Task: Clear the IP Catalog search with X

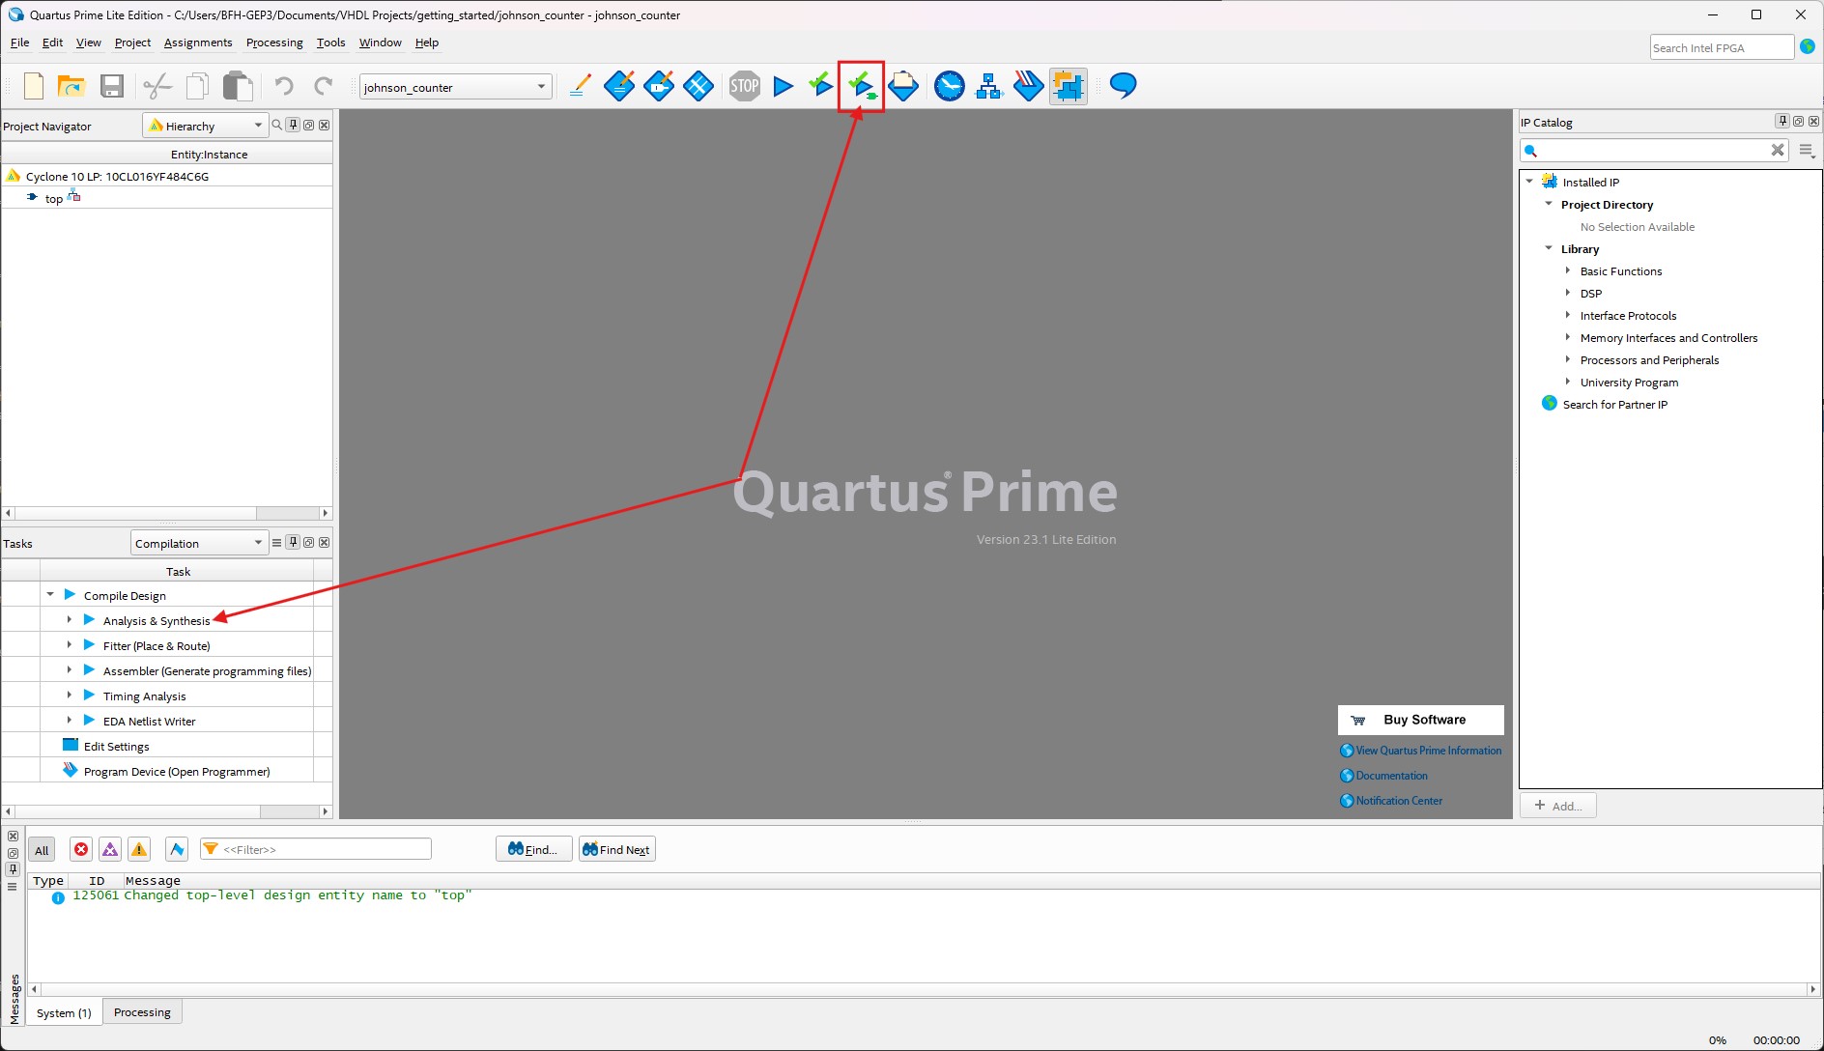Action: coord(1777,150)
